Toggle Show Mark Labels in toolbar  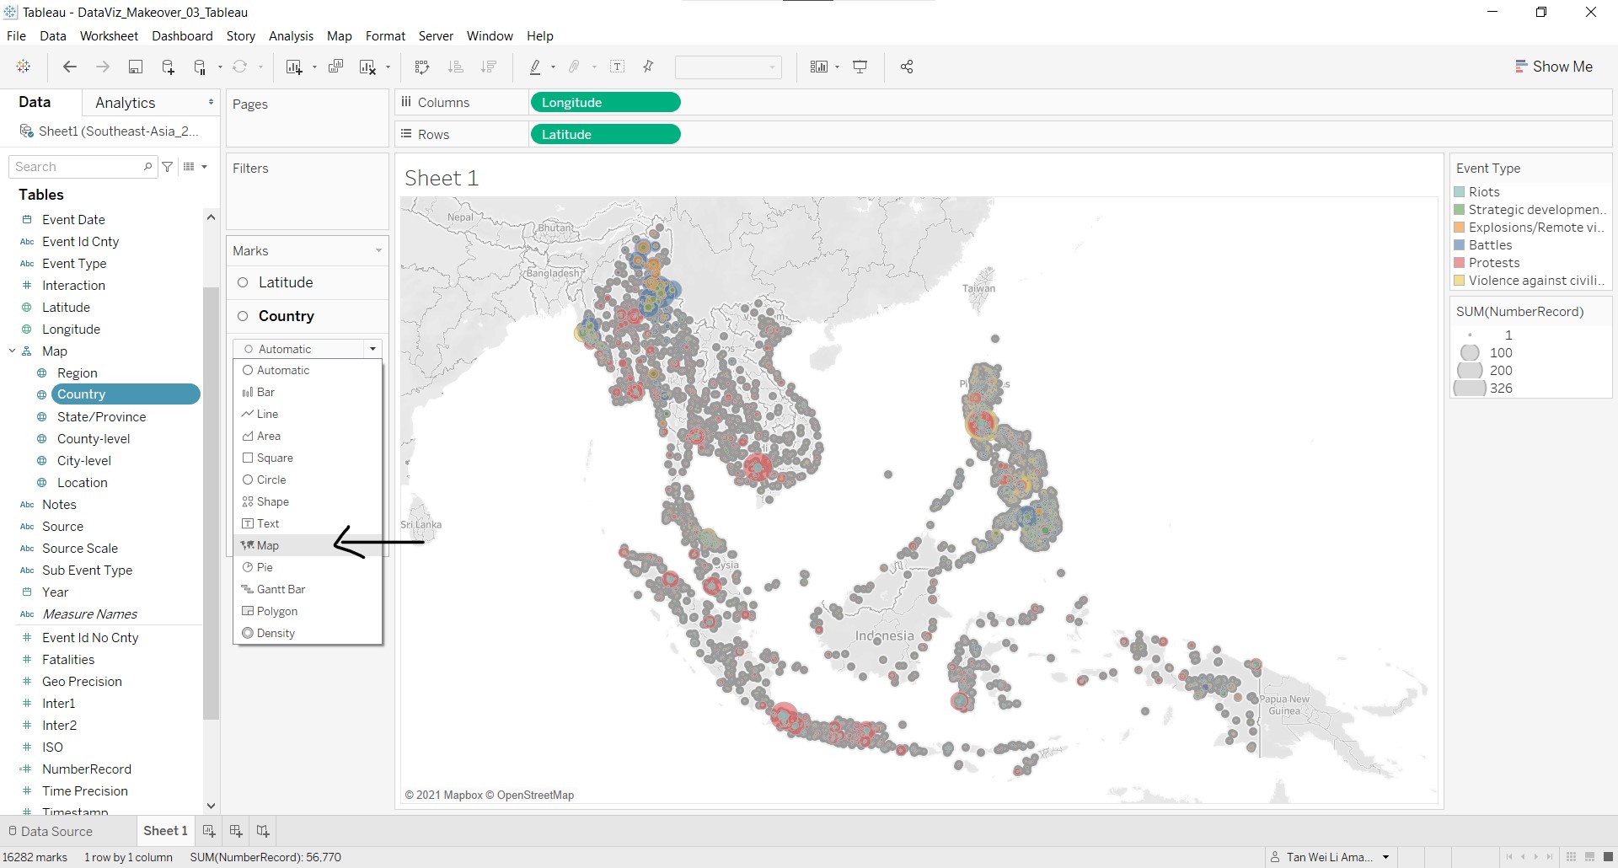tap(617, 67)
